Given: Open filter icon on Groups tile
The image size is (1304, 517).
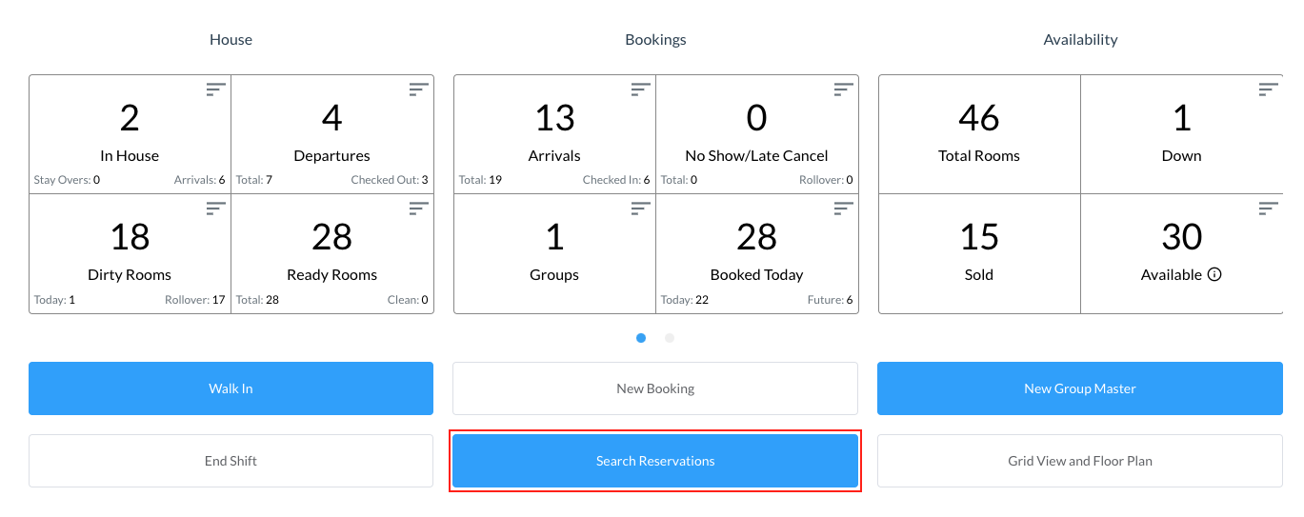Looking at the screenshot, I should point(641,208).
